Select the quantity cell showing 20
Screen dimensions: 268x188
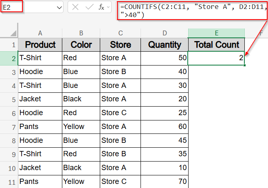click(165, 99)
